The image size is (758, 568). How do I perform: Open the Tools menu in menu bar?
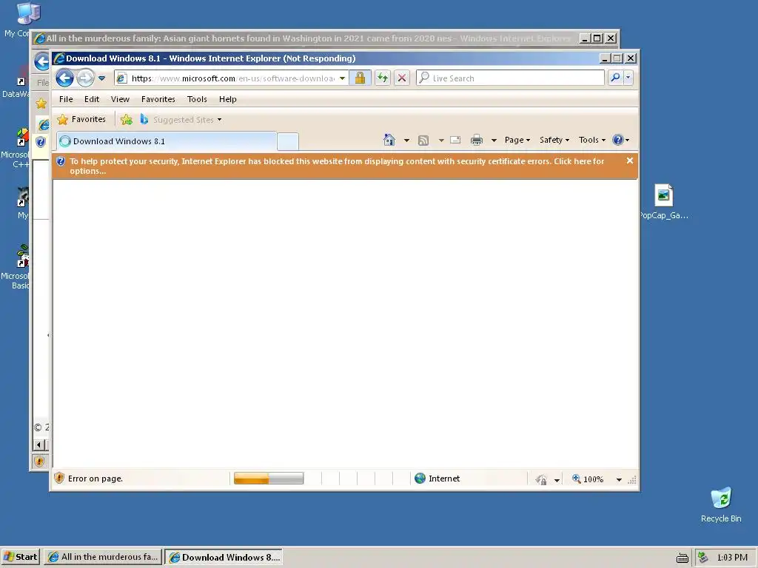pyautogui.click(x=197, y=99)
